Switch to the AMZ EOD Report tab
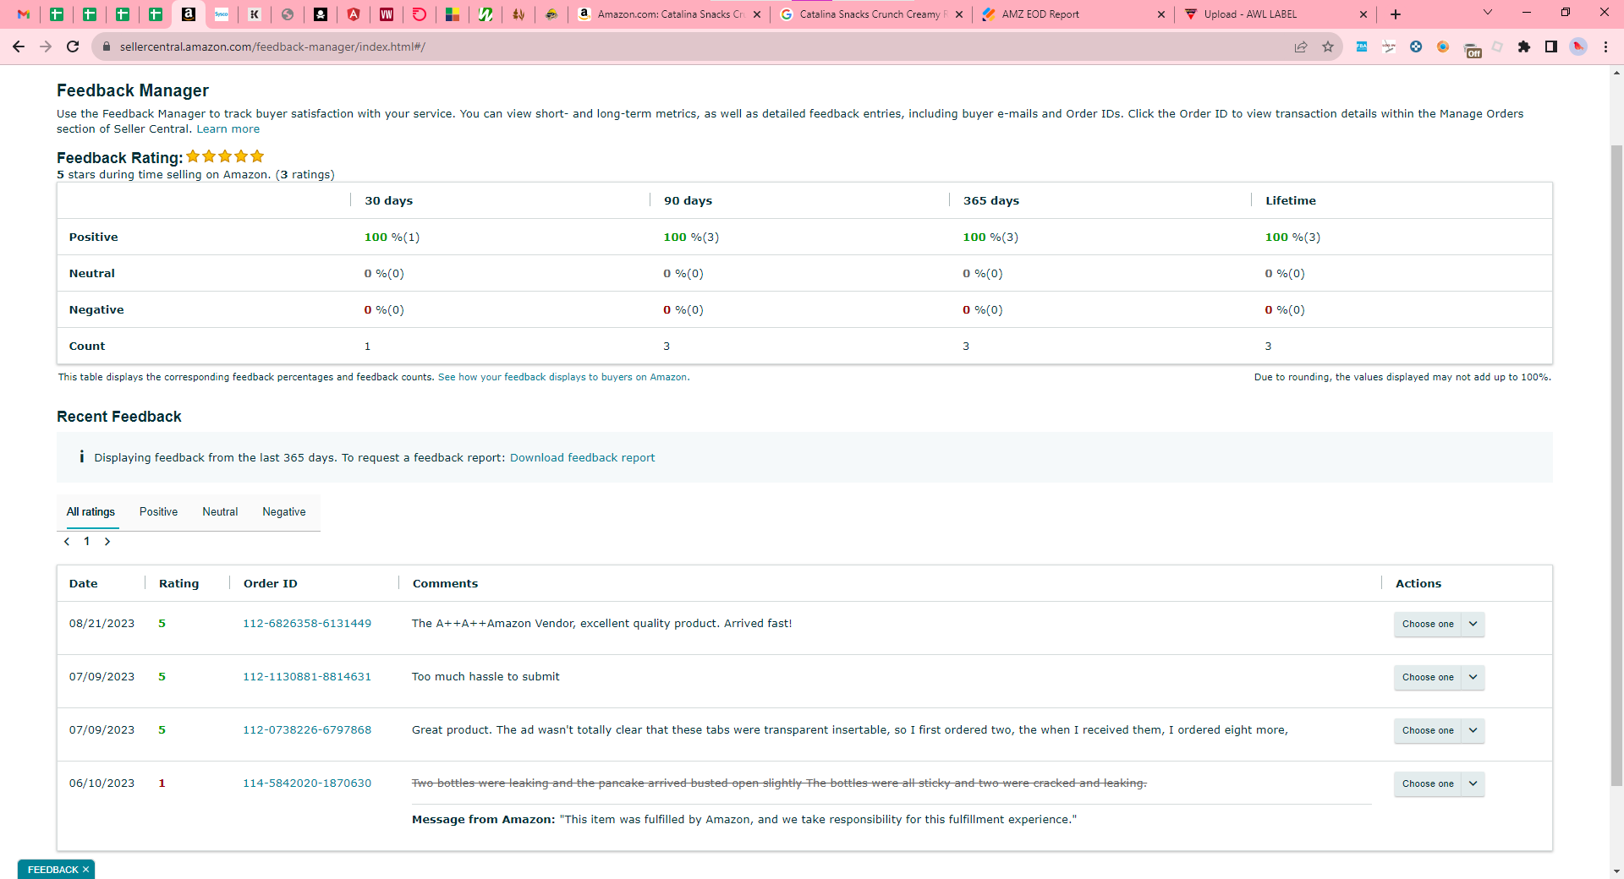Image resolution: width=1624 pixels, height=879 pixels. [1073, 14]
